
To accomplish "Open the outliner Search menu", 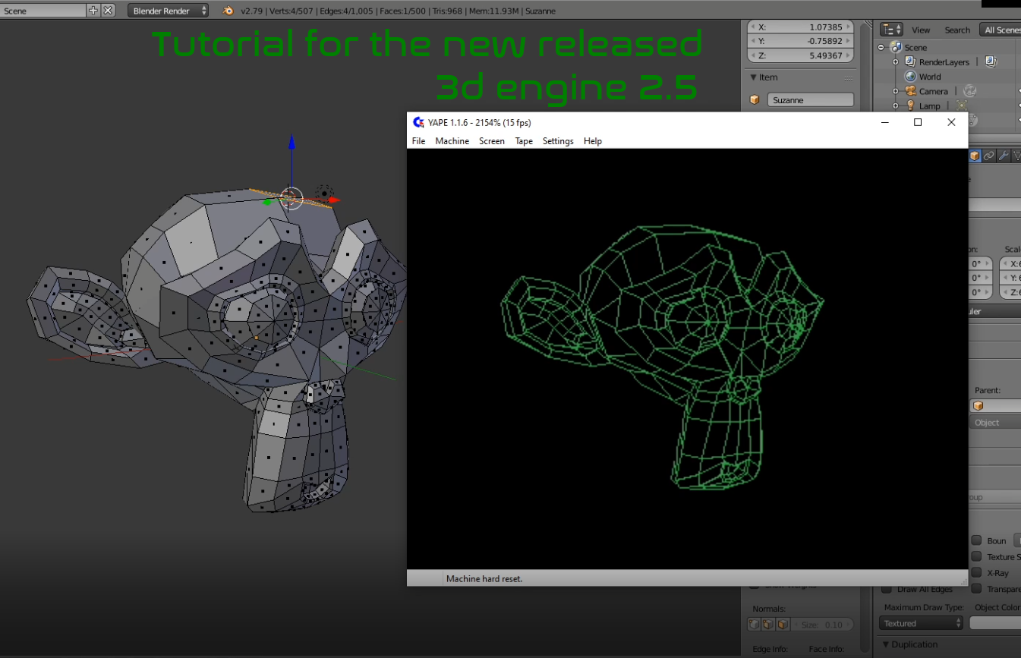I will click(x=957, y=30).
